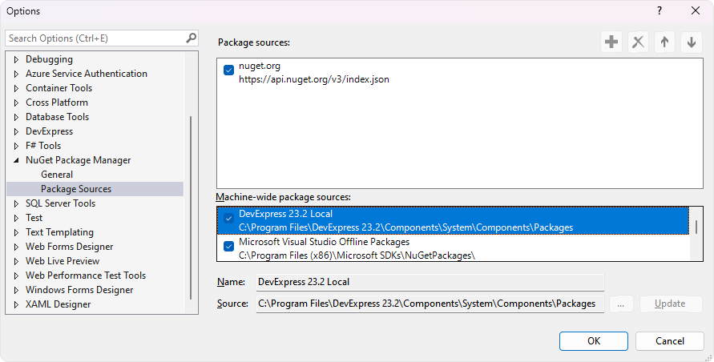Expand the Database Tools node
The height and width of the screenshot is (362, 714).
[x=16, y=117]
